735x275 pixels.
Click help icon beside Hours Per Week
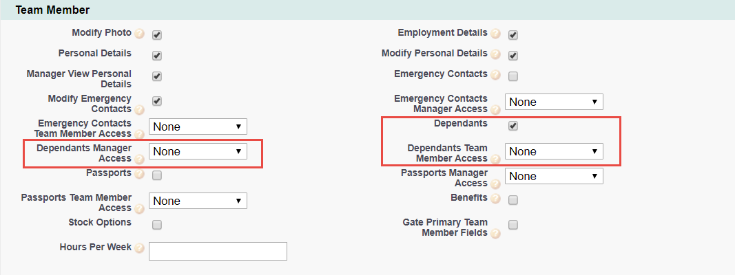click(x=139, y=249)
